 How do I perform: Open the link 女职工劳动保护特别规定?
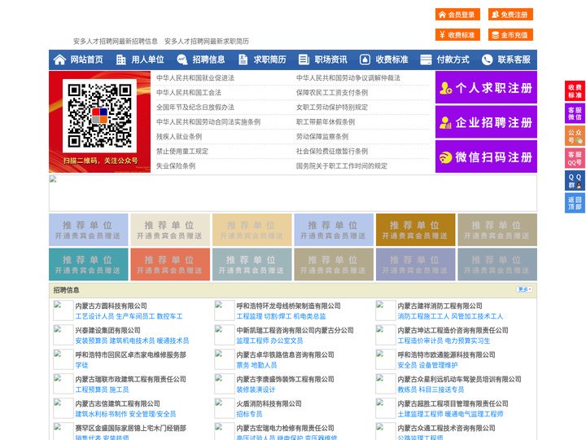click(332, 107)
